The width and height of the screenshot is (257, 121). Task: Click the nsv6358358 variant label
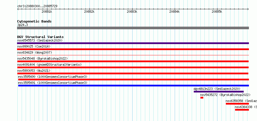coord(241,101)
